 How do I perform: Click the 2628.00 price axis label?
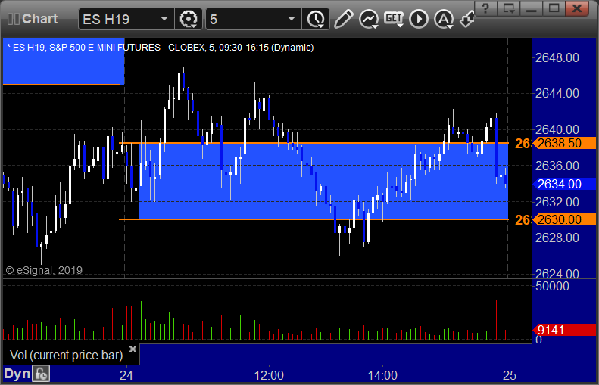point(557,238)
